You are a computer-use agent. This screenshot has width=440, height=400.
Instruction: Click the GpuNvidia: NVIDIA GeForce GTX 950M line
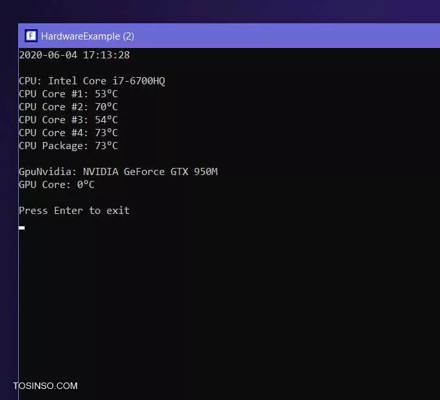click(118, 172)
